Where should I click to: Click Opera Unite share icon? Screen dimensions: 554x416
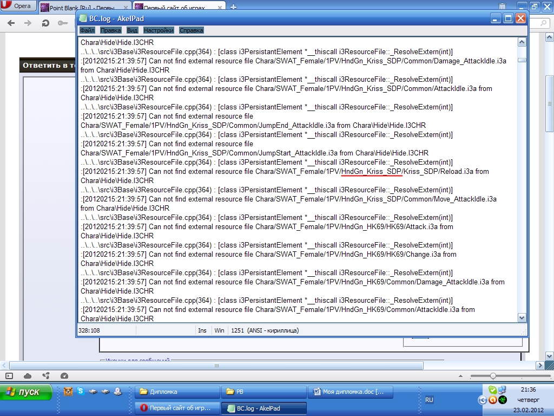click(46, 376)
